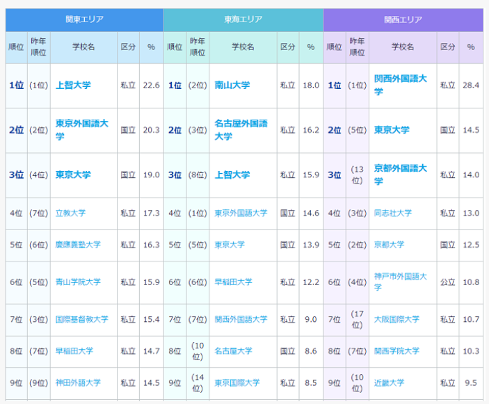Select the 9.5 percent cell

[471, 383]
